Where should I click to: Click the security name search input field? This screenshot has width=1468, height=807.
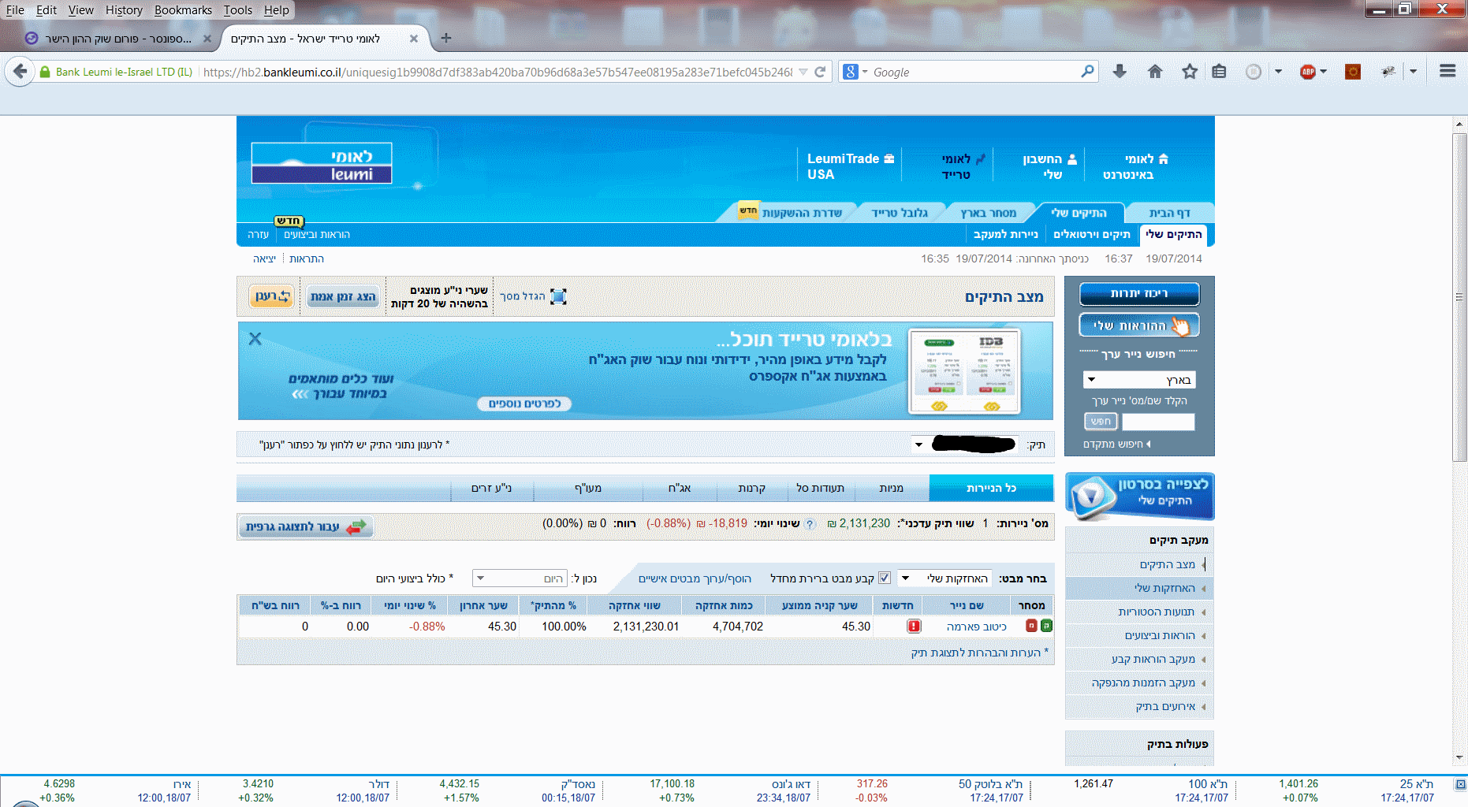1158,422
